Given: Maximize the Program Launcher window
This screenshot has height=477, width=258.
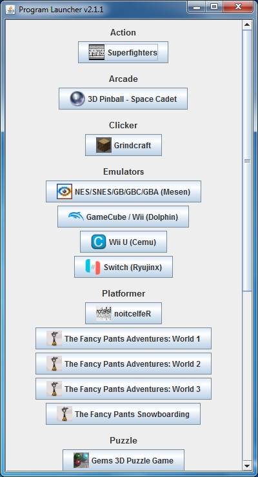Looking at the screenshot, I should (214, 6).
